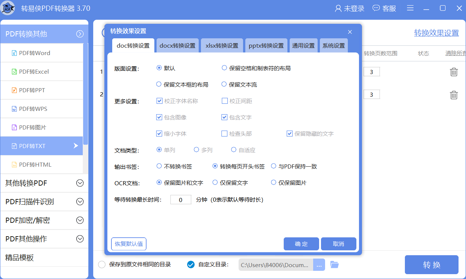The image size is (466, 279).
Task: Expand PDF加密/解密 section
Action: pos(80,220)
